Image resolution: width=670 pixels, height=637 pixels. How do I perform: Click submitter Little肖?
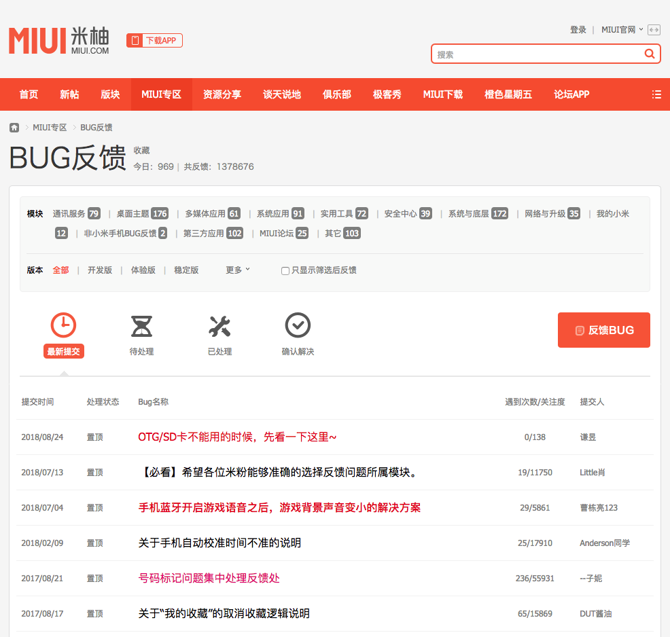coord(593,472)
